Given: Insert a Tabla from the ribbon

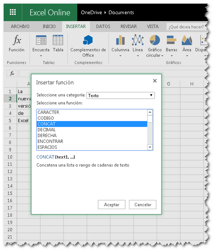Looking at the screenshot, I should 58,43.
